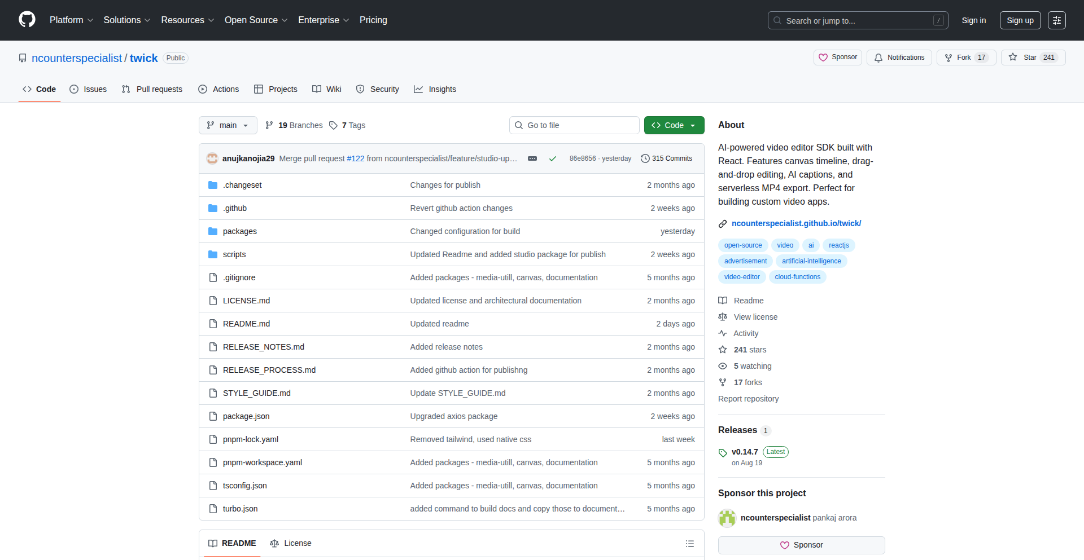
Task: Click the eye icon beside 5 watching
Action: click(x=723, y=366)
